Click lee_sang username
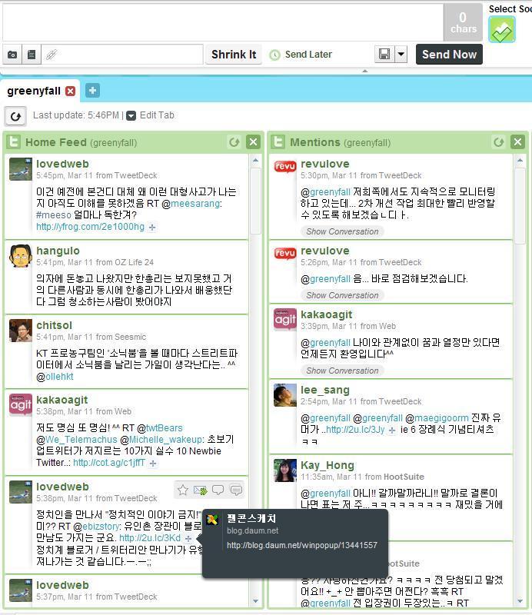The height and width of the screenshot is (615, 532). coord(325,390)
